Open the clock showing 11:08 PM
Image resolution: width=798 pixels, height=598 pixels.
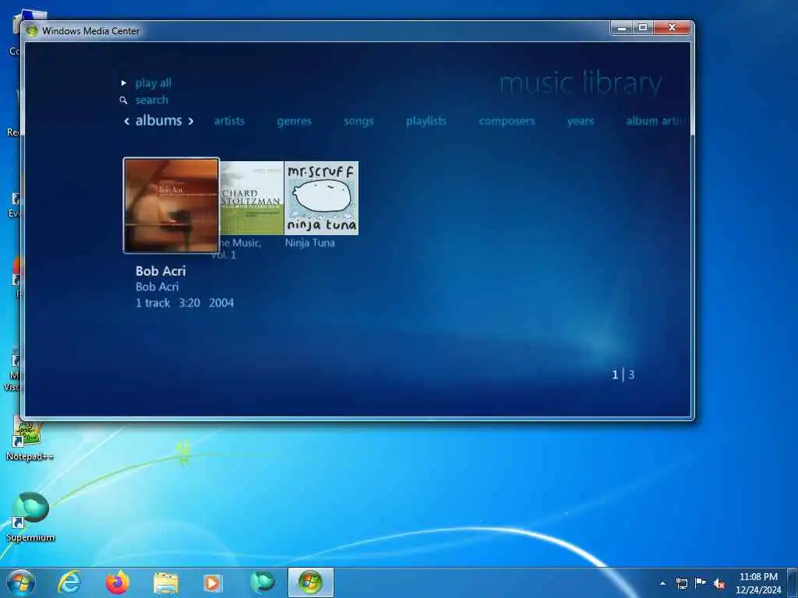(x=758, y=583)
